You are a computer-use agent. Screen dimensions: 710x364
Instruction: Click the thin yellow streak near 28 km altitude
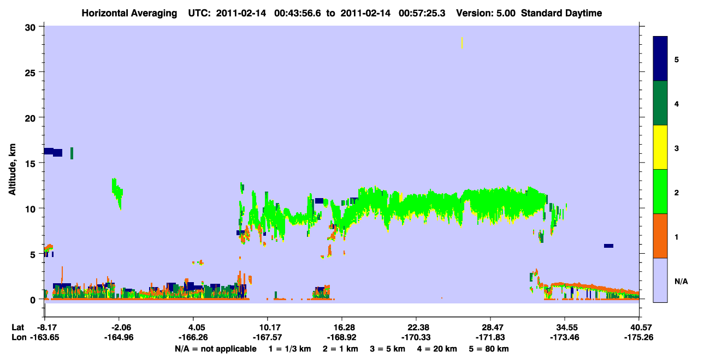click(x=462, y=43)
